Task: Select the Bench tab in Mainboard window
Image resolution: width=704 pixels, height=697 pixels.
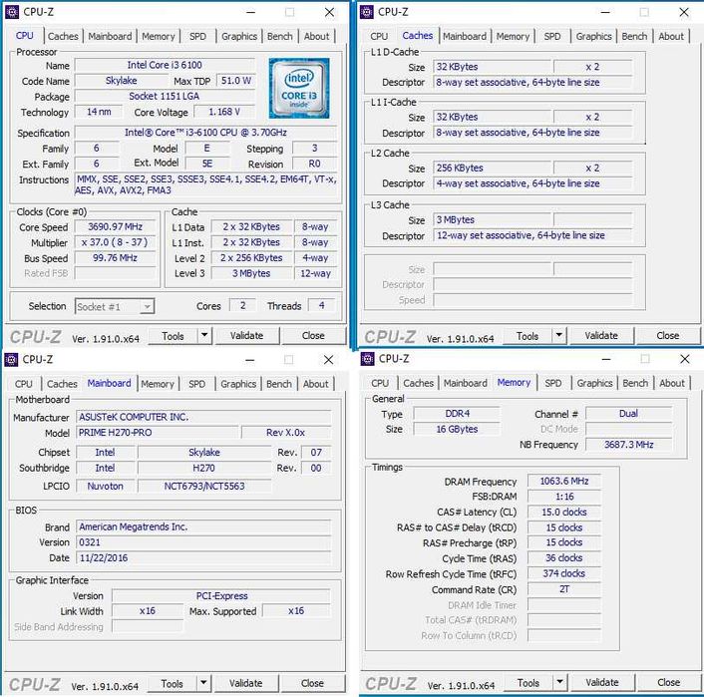Action: pos(279,384)
